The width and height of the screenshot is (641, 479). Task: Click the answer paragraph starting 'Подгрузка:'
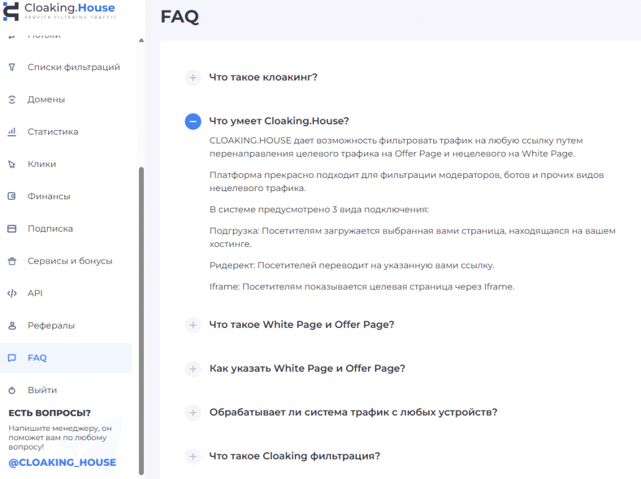click(x=413, y=238)
